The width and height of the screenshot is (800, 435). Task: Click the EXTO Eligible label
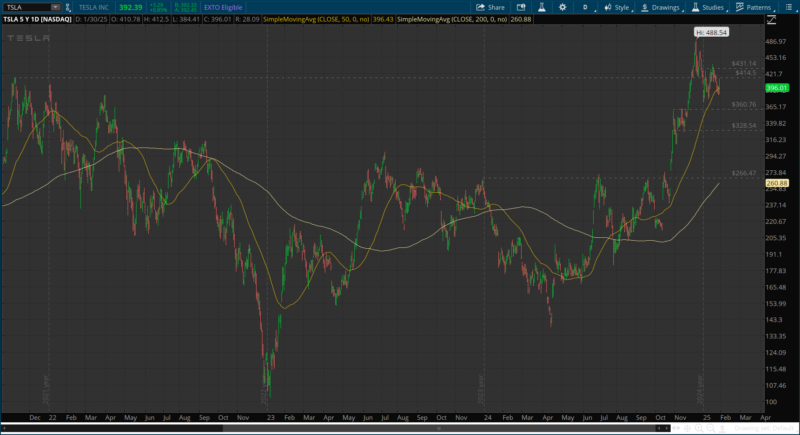(x=223, y=7)
